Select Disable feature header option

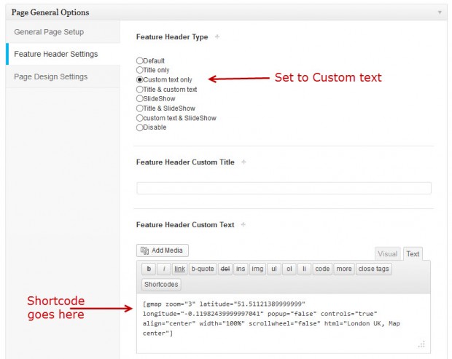tap(140, 127)
